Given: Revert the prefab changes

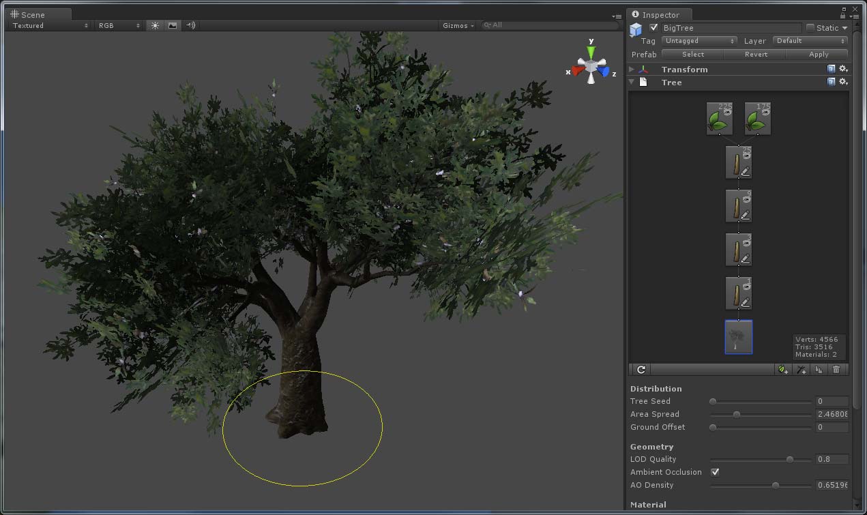Looking at the screenshot, I should (x=757, y=54).
